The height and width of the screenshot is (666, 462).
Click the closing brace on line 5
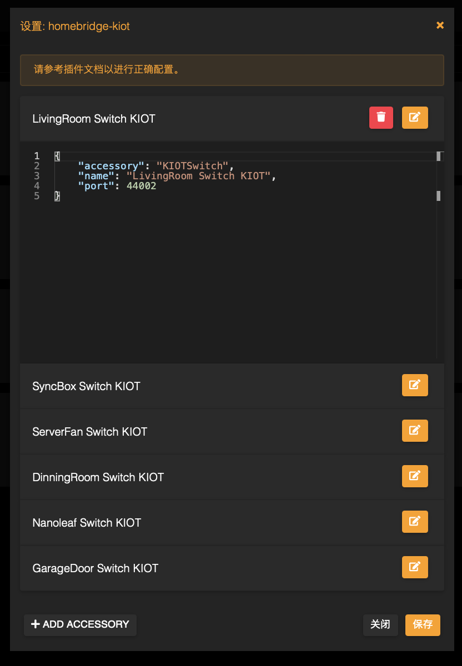pyautogui.click(x=57, y=196)
